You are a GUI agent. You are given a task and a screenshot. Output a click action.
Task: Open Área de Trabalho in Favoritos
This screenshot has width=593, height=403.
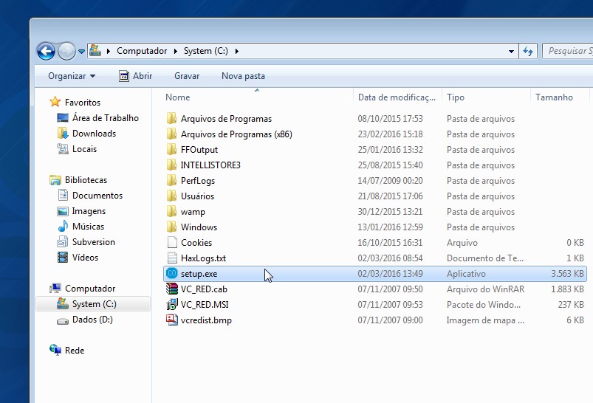click(105, 118)
